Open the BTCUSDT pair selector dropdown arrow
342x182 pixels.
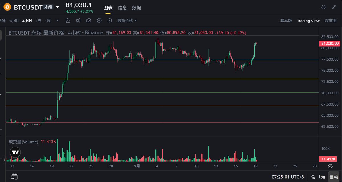coord(58,7)
